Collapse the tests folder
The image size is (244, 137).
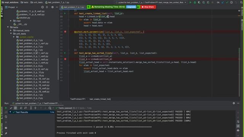(x=8, y=27)
